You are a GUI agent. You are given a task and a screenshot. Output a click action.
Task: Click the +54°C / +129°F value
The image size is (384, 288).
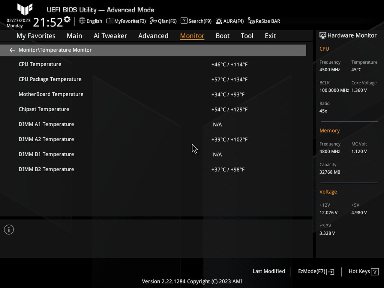point(229,109)
